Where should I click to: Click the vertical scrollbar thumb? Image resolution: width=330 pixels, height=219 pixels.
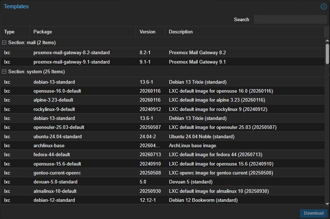tap(327, 54)
